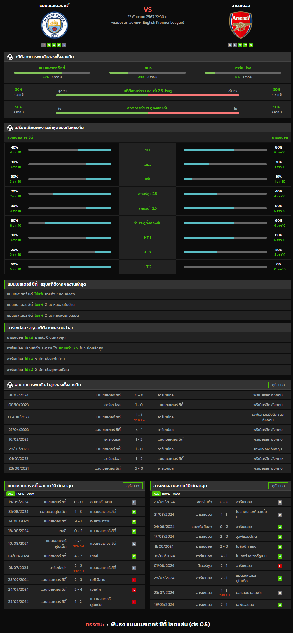Click the 06/08/2023 Community Shield match date

tap(19, 417)
